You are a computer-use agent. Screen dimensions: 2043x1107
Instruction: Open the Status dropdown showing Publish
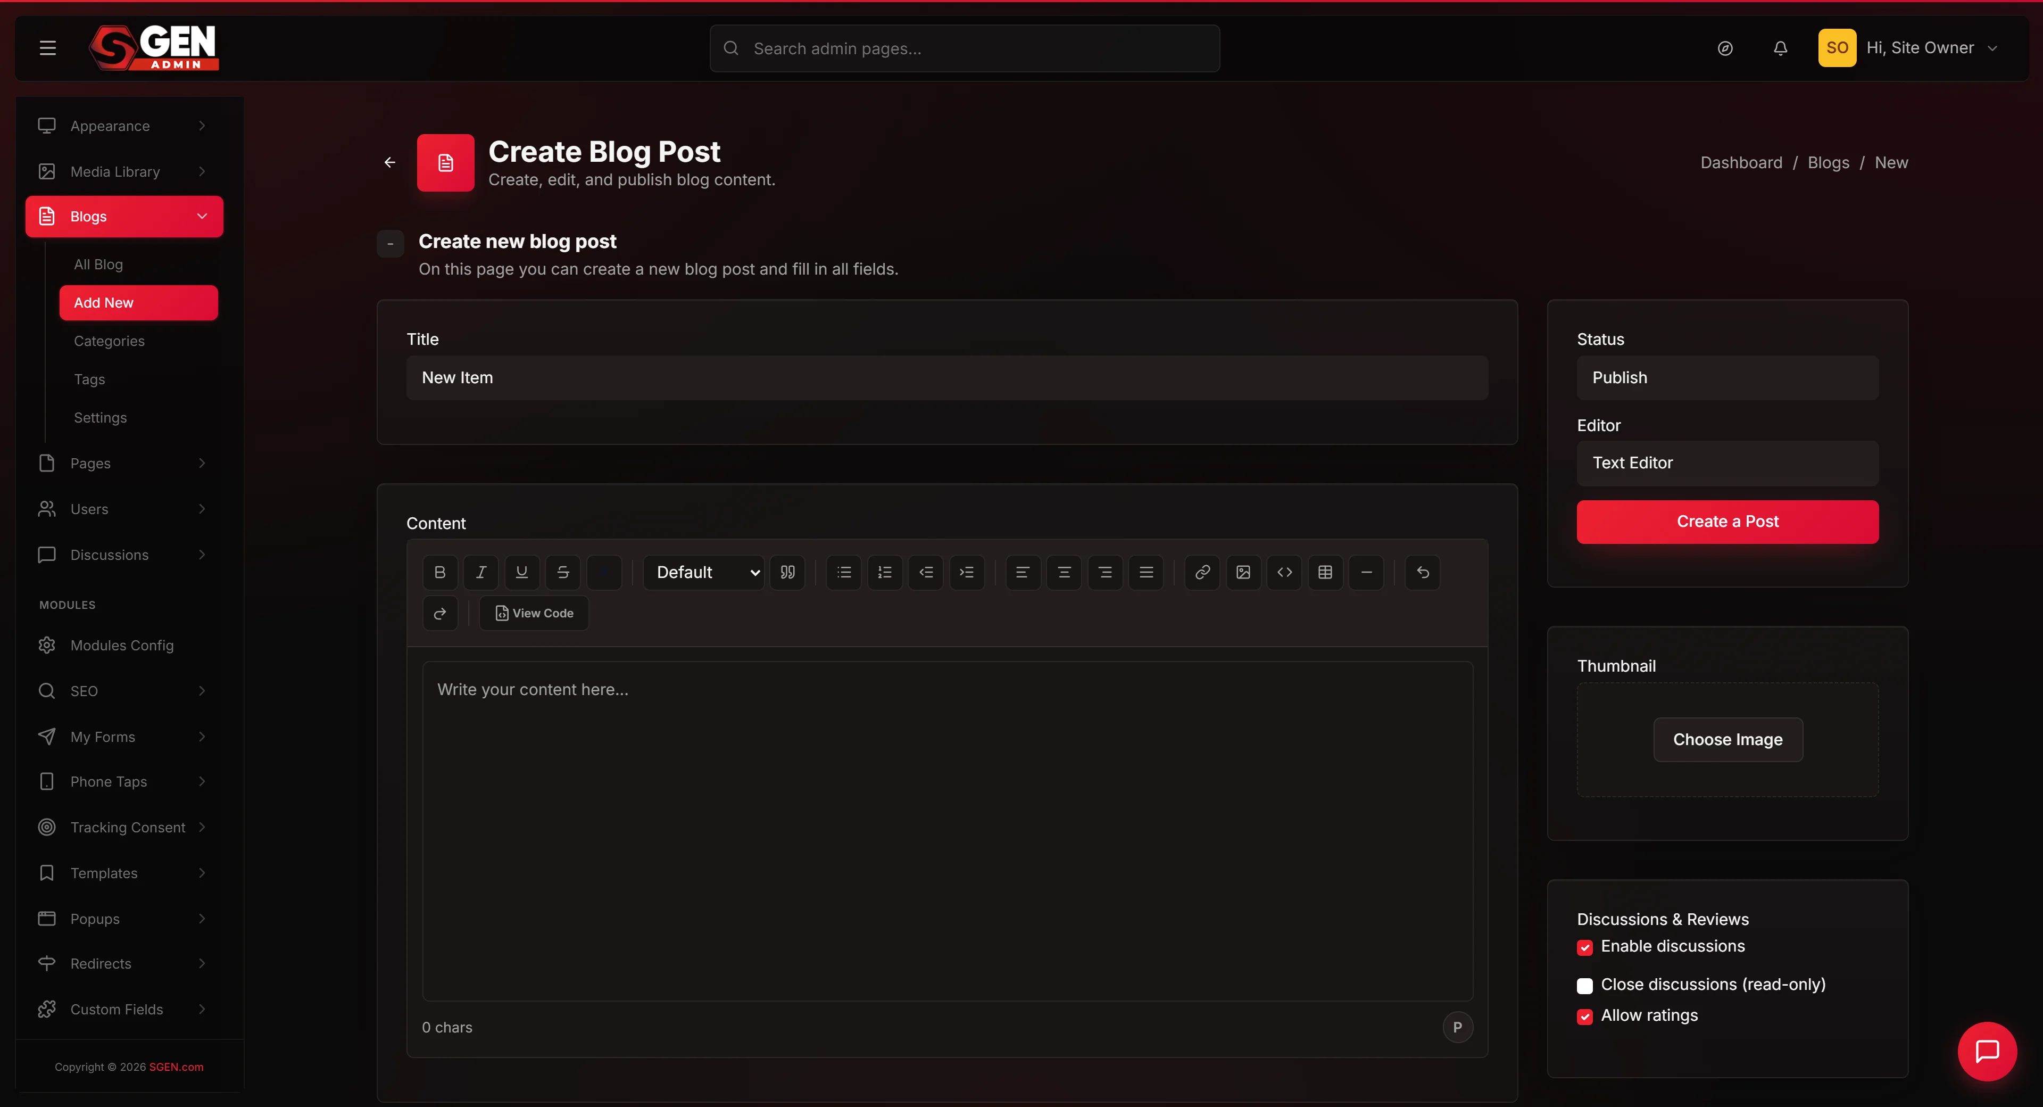(x=1728, y=378)
